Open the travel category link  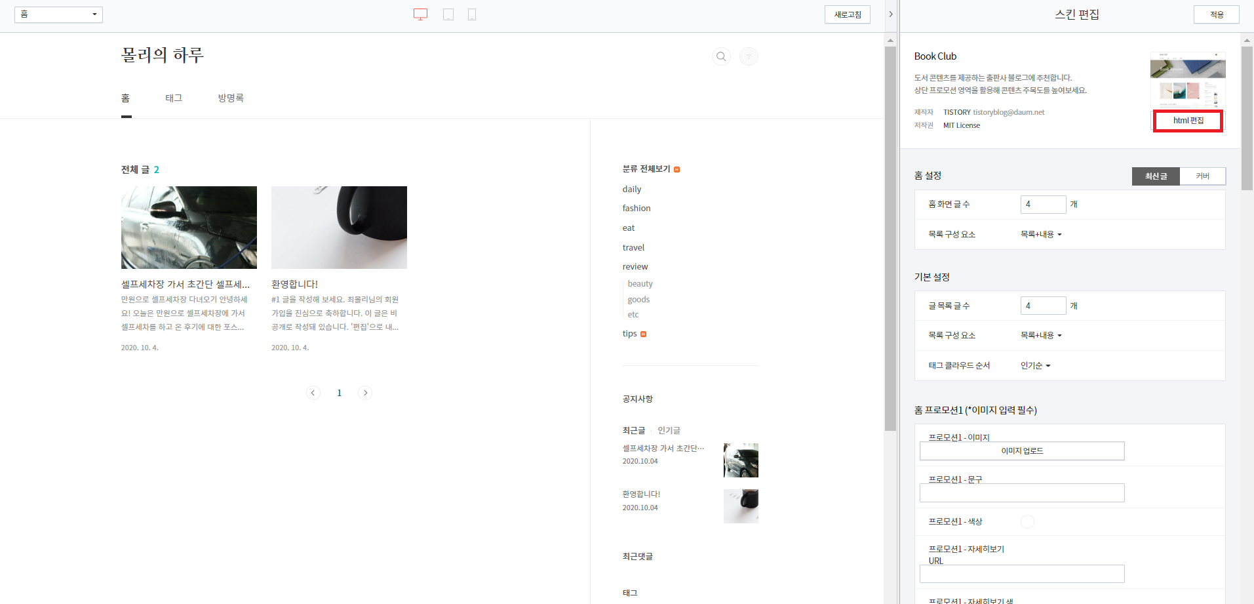pyautogui.click(x=633, y=247)
